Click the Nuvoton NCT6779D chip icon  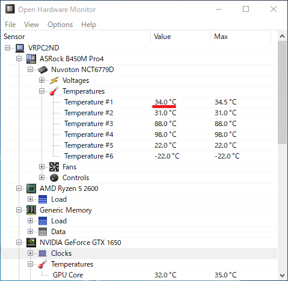[x=43, y=70]
